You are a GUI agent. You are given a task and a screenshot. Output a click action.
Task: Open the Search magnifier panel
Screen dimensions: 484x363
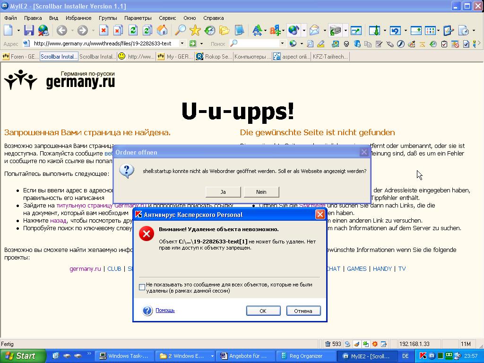pyautogui.click(x=180, y=30)
